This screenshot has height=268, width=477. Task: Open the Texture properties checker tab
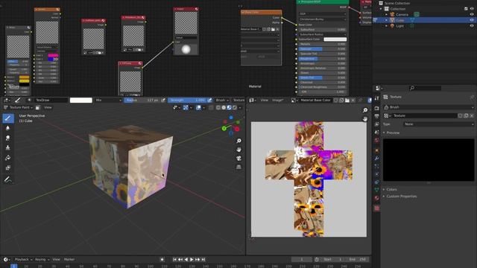pyautogui.click(x=376, y=208)
